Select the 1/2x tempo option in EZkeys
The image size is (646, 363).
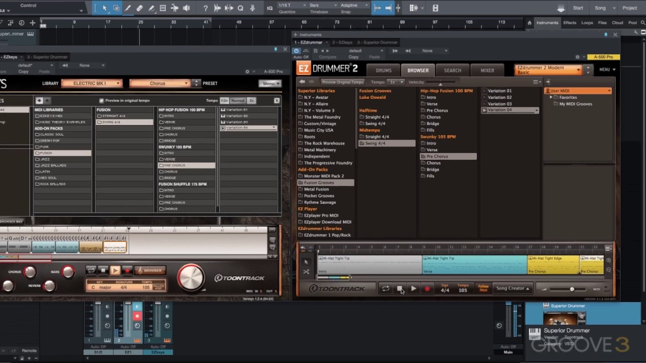click(224, 100)
